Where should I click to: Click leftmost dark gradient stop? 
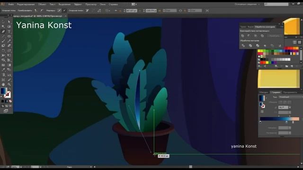click(260, 122)
